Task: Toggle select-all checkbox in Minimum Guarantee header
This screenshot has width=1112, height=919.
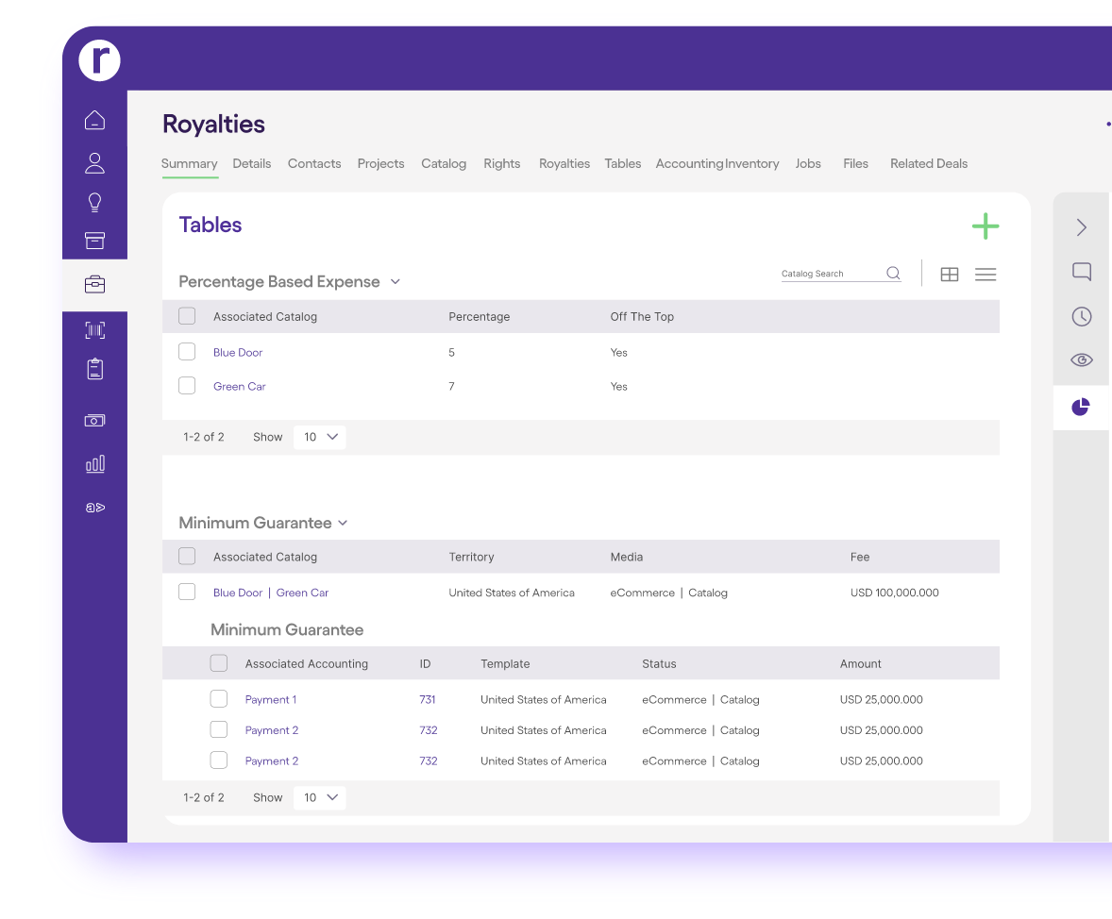Action: tap(187, 557)
